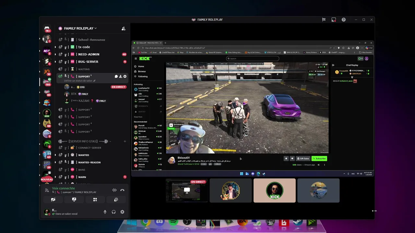Click invite icon on SUPPORT 1 channel row

pos(121,76)
